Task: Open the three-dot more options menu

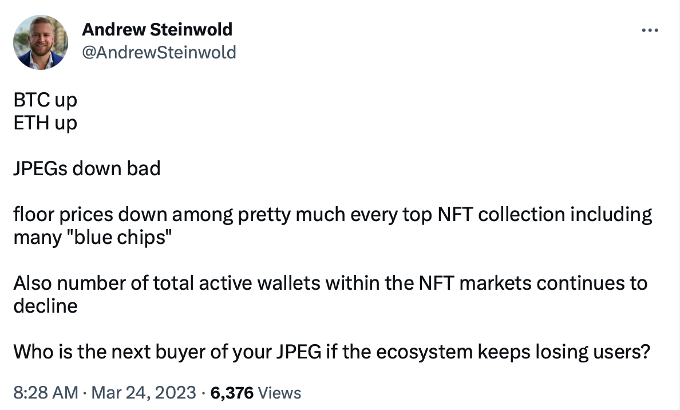Action: point(650,30)
